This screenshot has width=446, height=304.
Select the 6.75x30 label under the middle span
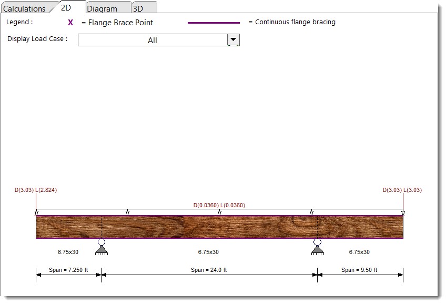pos(208,252)
